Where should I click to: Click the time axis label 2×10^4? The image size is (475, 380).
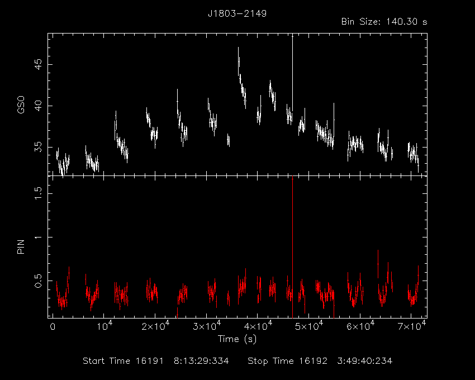point(155,326)
